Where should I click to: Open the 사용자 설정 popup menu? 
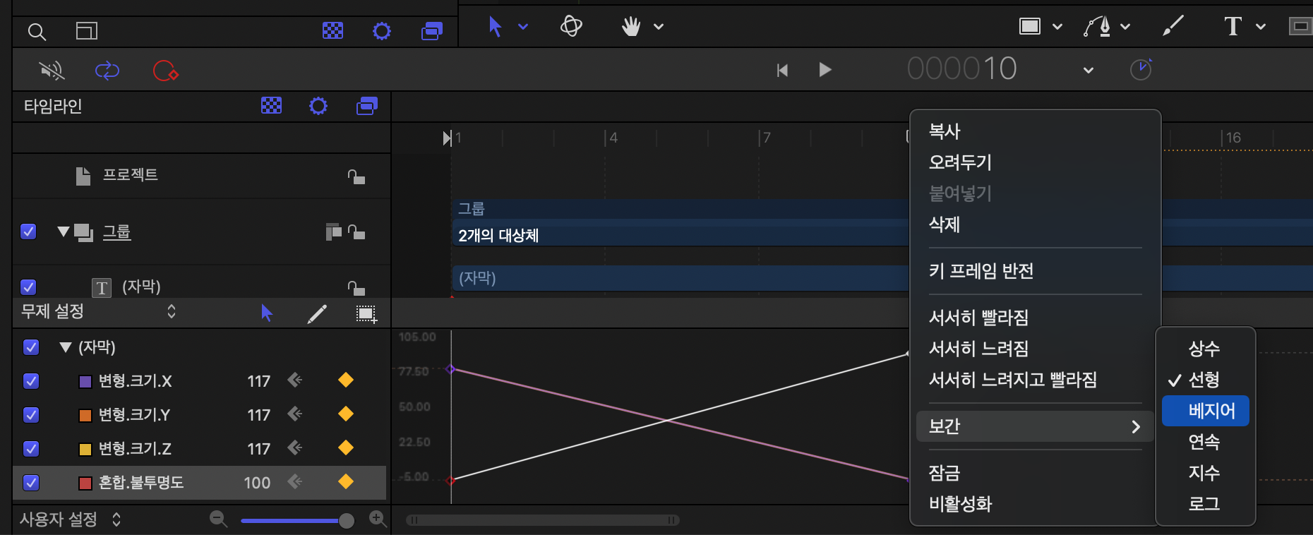point(71,519)
